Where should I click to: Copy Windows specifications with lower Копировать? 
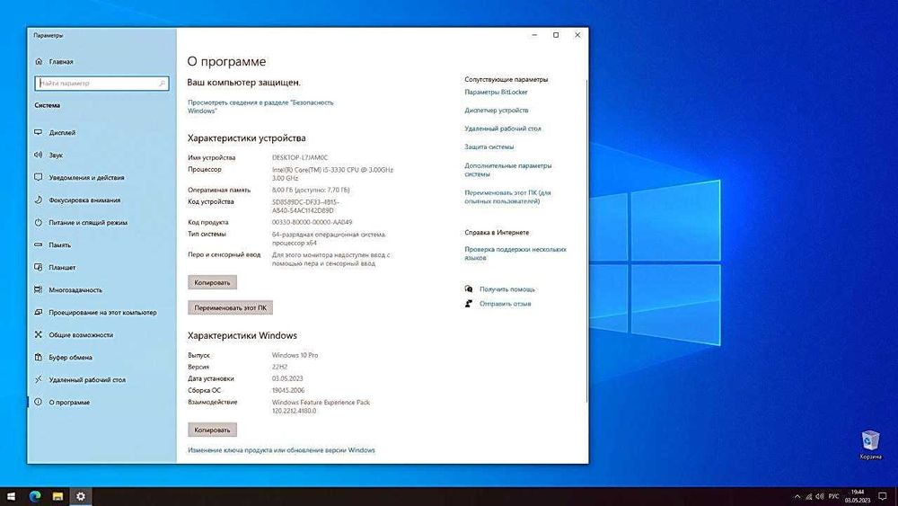(212, 430)
